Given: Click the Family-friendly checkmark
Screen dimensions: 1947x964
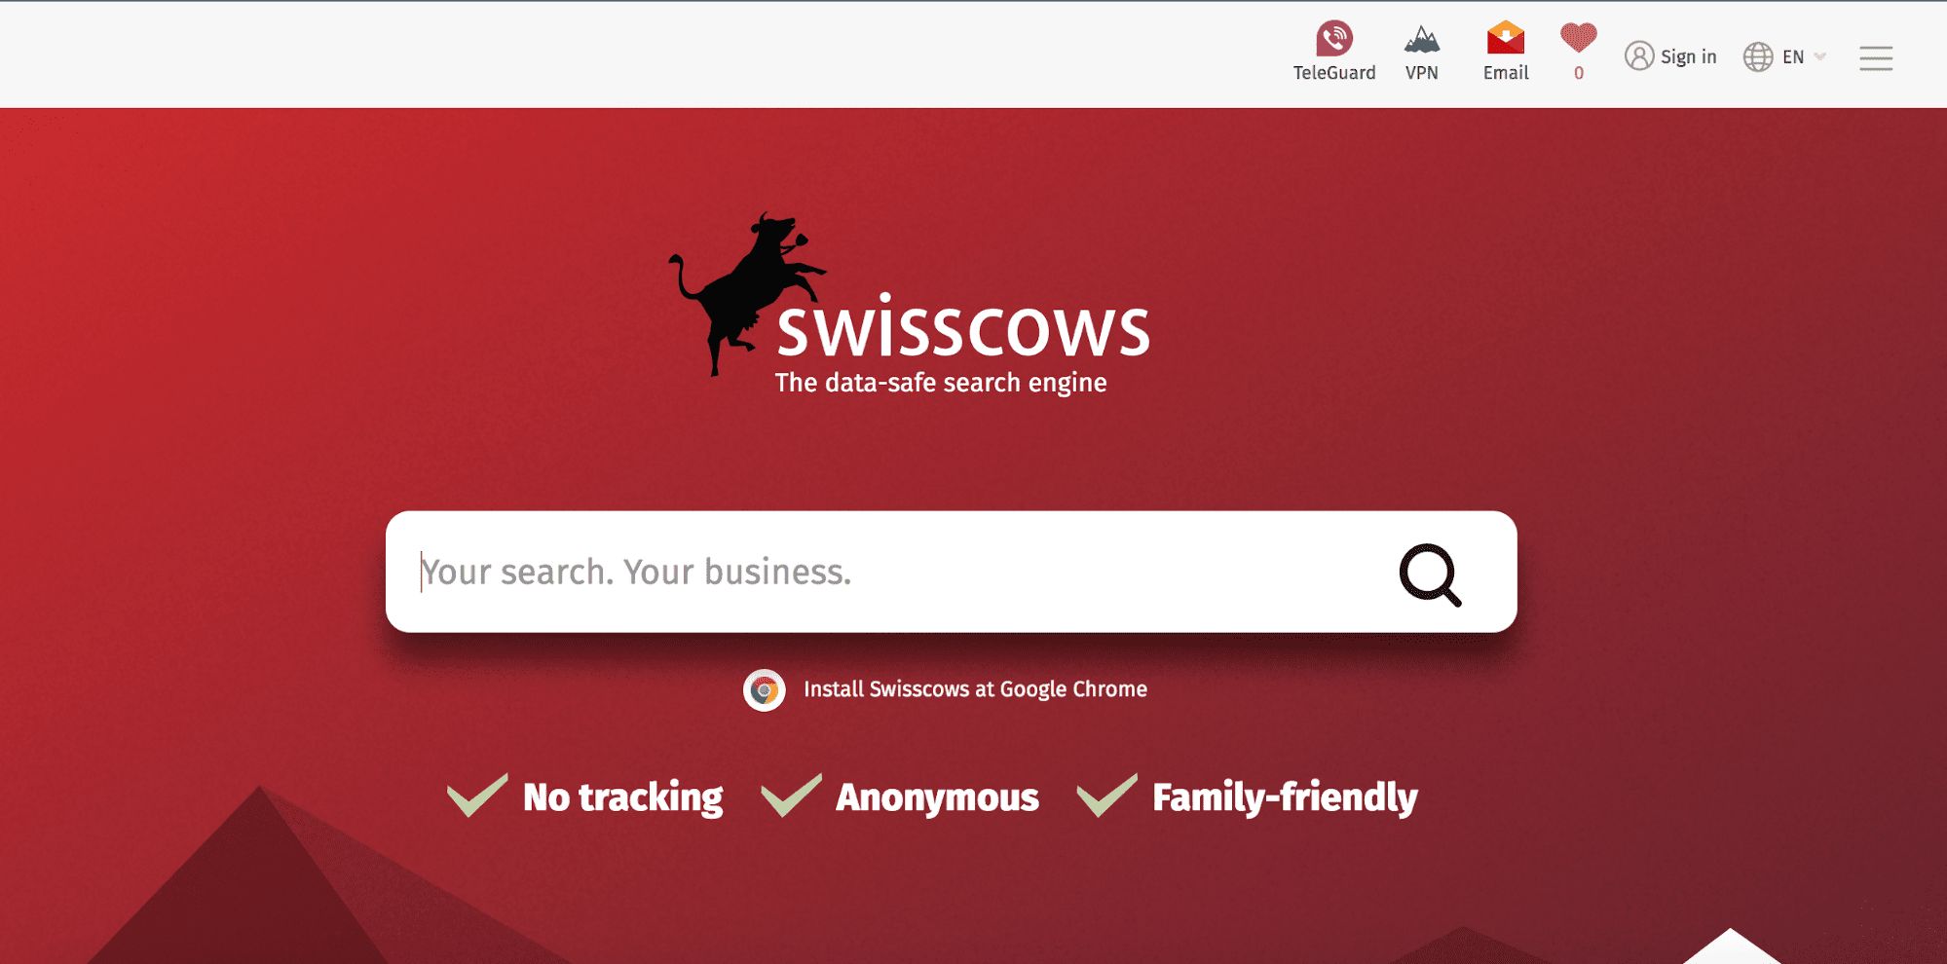Looking at the screenshot, I should click(1107, 795).
